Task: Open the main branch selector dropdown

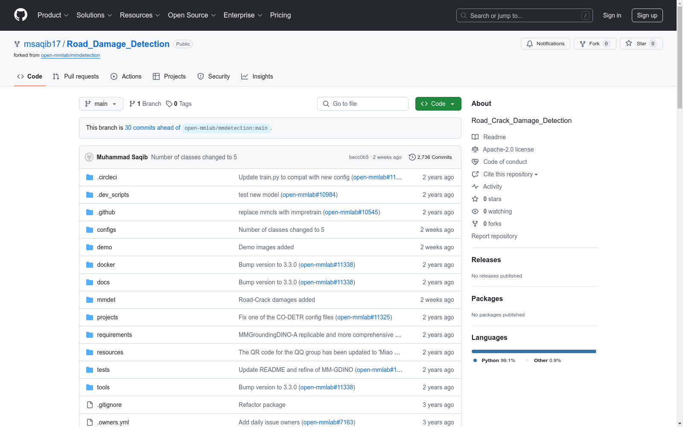Action: 101,104
